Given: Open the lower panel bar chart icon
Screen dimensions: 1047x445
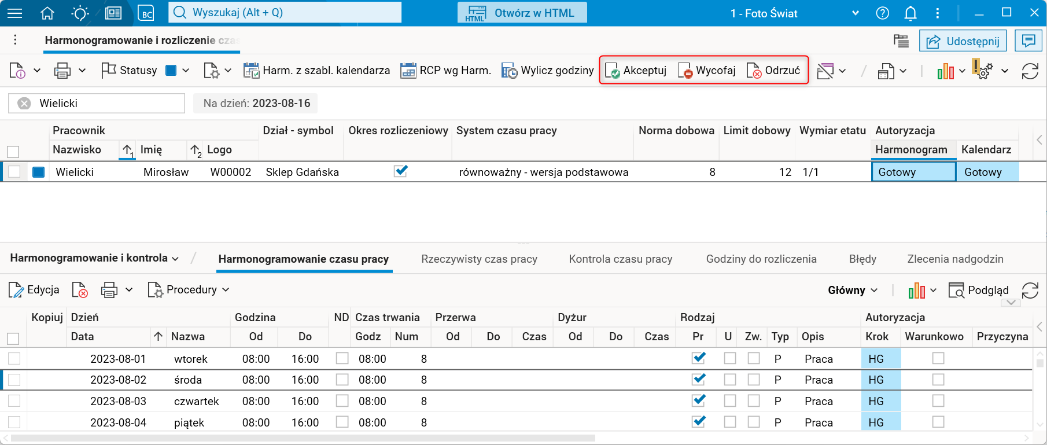Looking at the screenshot, I should tap(917, 290).
